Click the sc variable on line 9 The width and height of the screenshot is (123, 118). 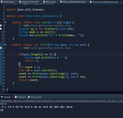click(x=32, y=29)
